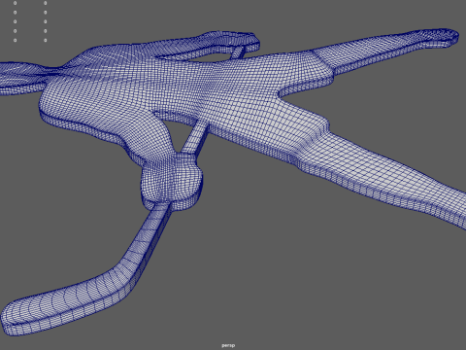Click the short strut inside the upper loop
Screen dimensions: 466x350
(x=239, y=52)
